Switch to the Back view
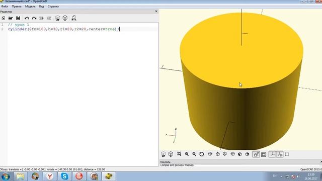 [x=247, y=154]
